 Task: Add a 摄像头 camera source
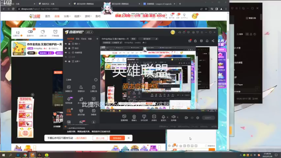pos(134,118)
